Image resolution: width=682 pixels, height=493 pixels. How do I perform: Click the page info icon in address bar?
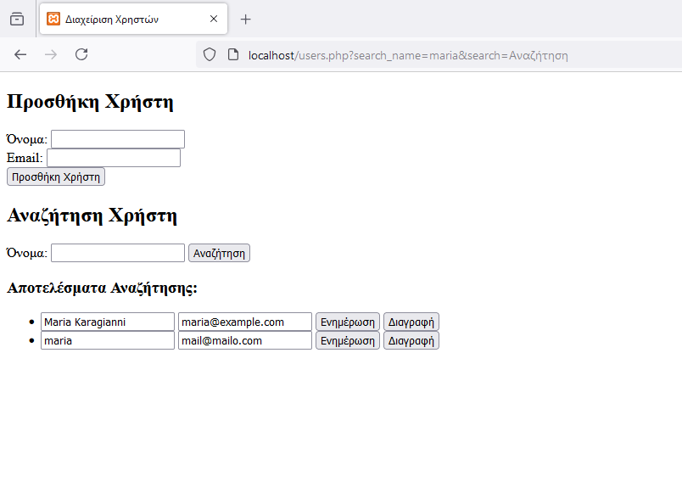(232, 55)
